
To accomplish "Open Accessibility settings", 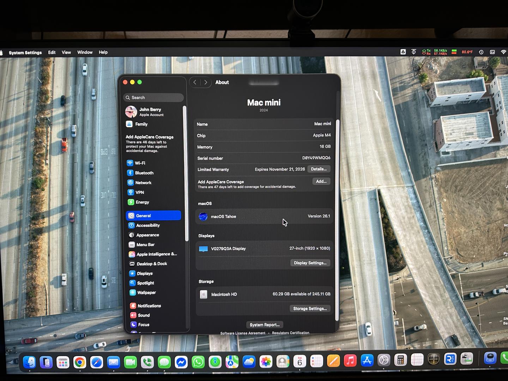I will pyautogui.click(x=147, y=225).
